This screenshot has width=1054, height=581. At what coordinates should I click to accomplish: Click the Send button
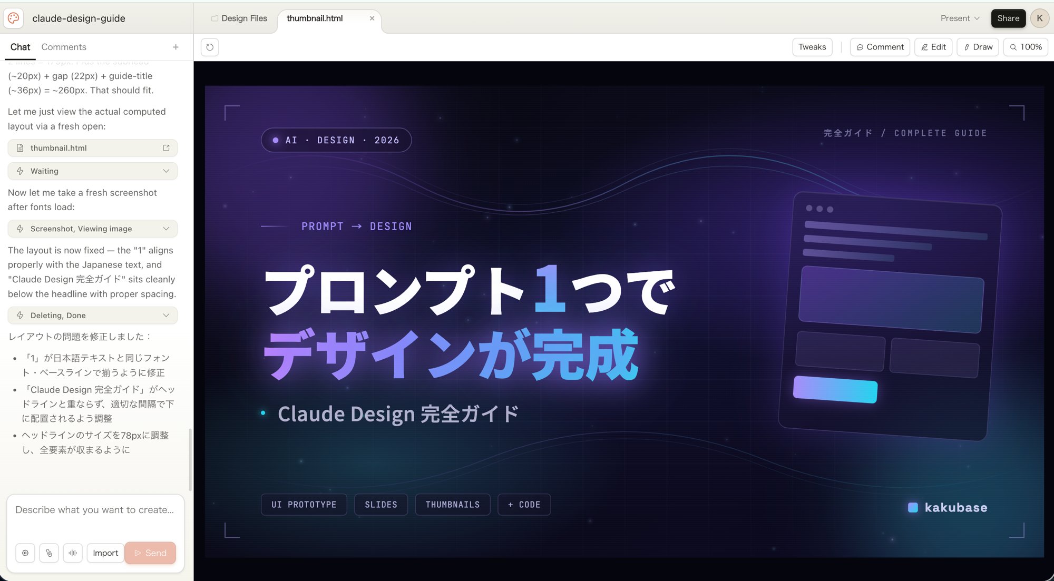pyautogui.click(x=150, y=553)
